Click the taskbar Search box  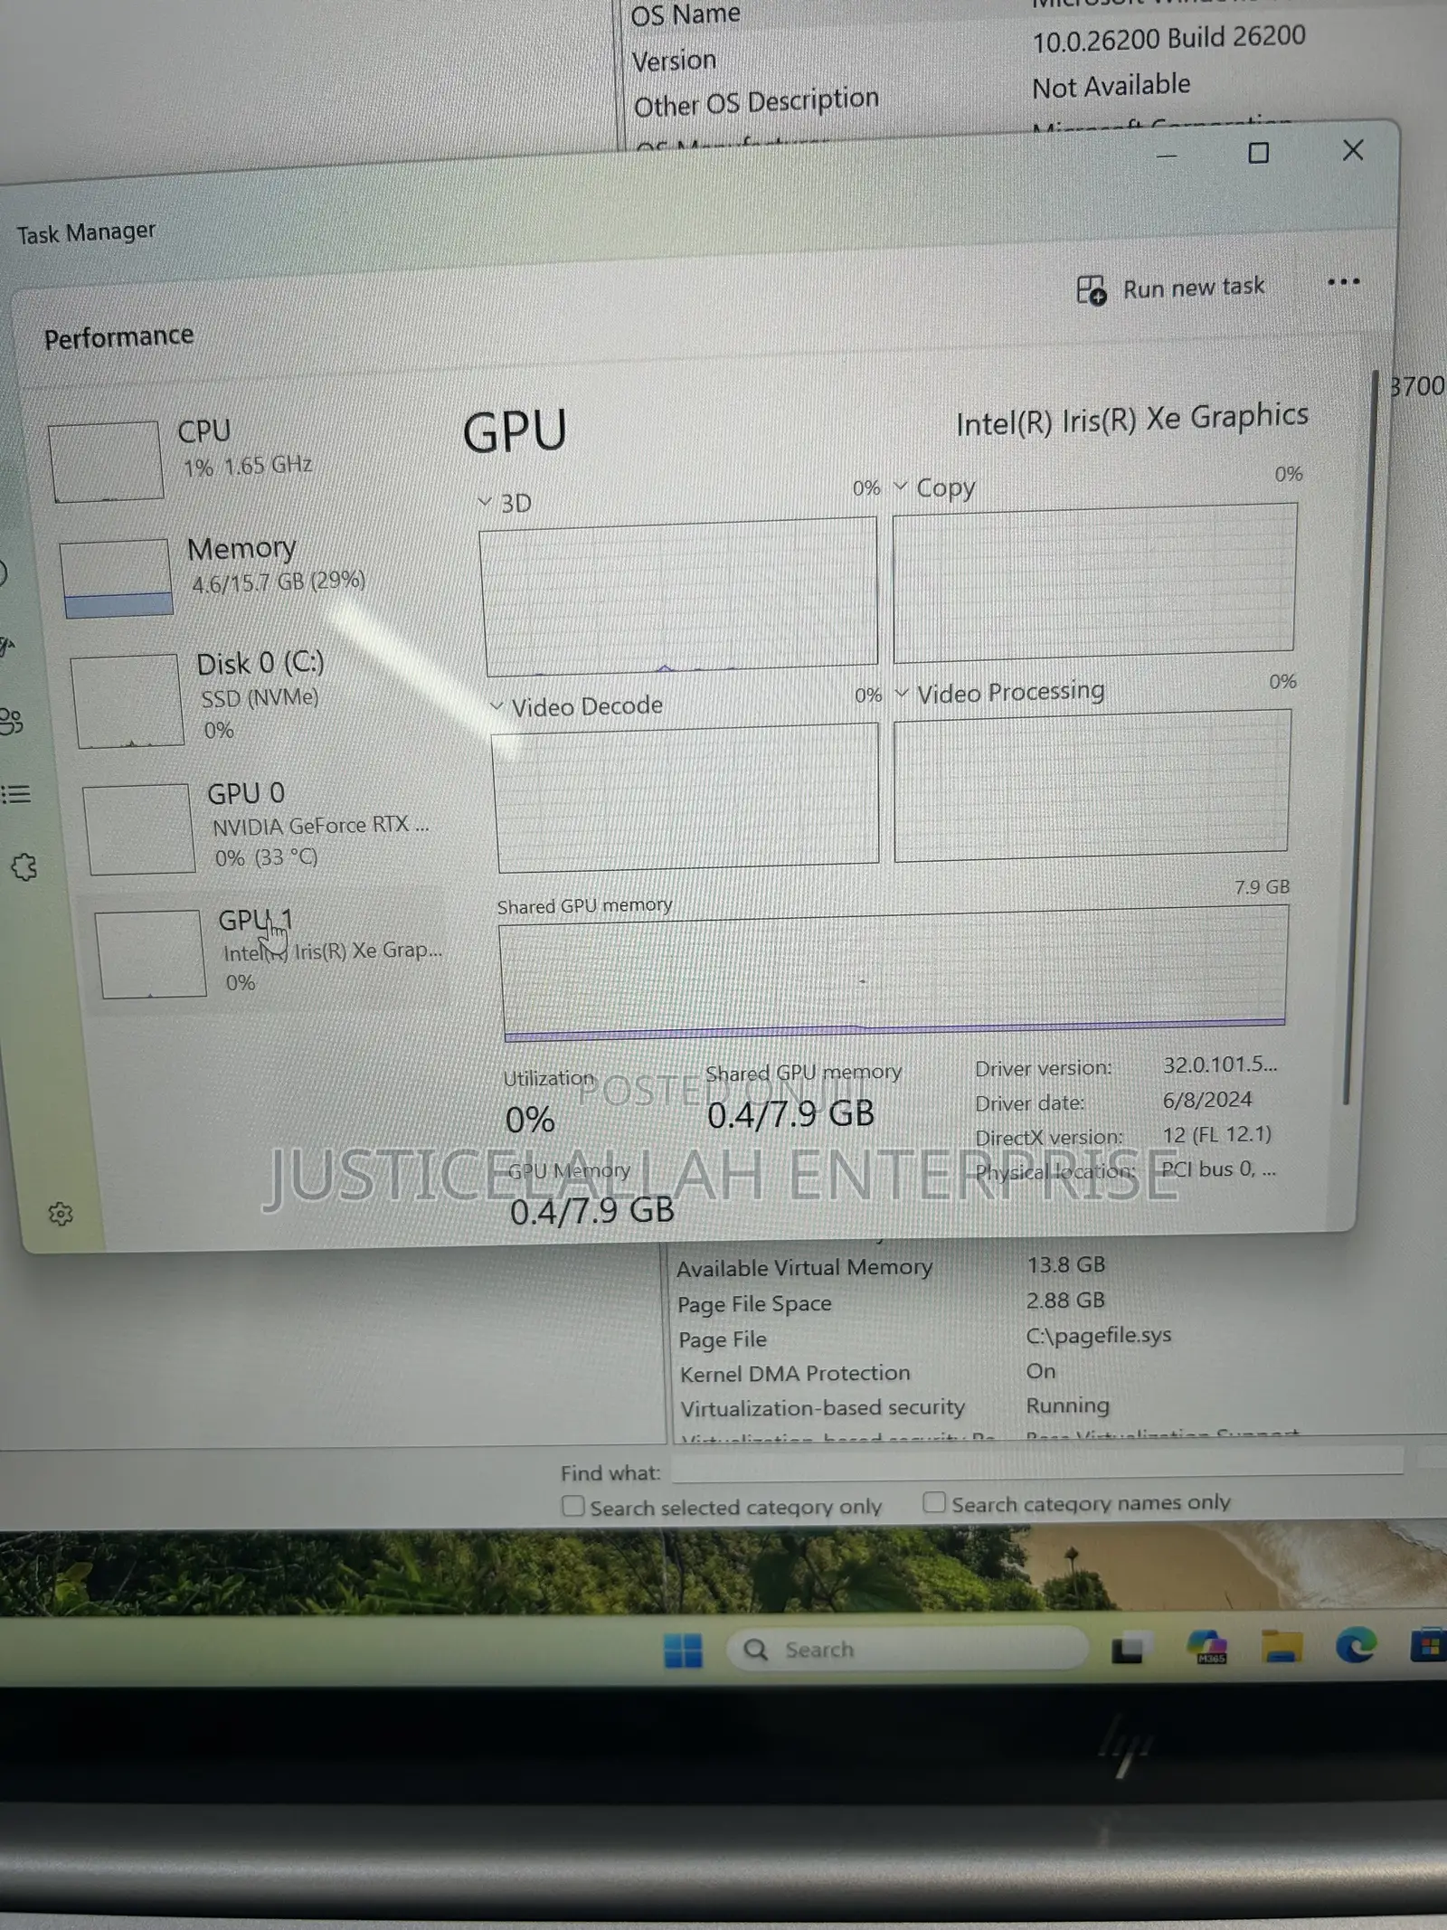pos(907,1650)
